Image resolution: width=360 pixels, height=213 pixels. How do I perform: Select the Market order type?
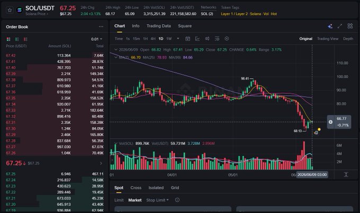(x=135, y=200)
